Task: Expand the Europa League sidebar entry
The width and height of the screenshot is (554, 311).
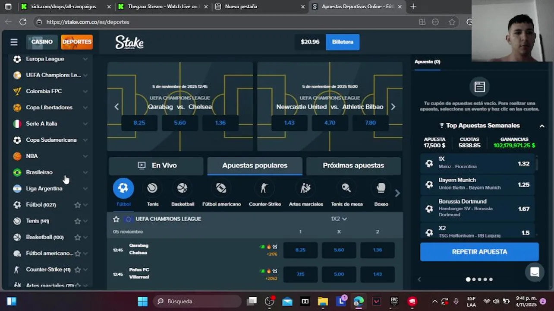Action: pos(85,59)
